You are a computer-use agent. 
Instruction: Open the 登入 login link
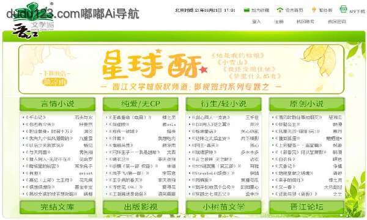[256, 22]
